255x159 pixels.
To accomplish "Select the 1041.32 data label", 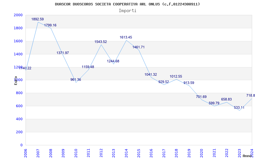I will [151, 74].
